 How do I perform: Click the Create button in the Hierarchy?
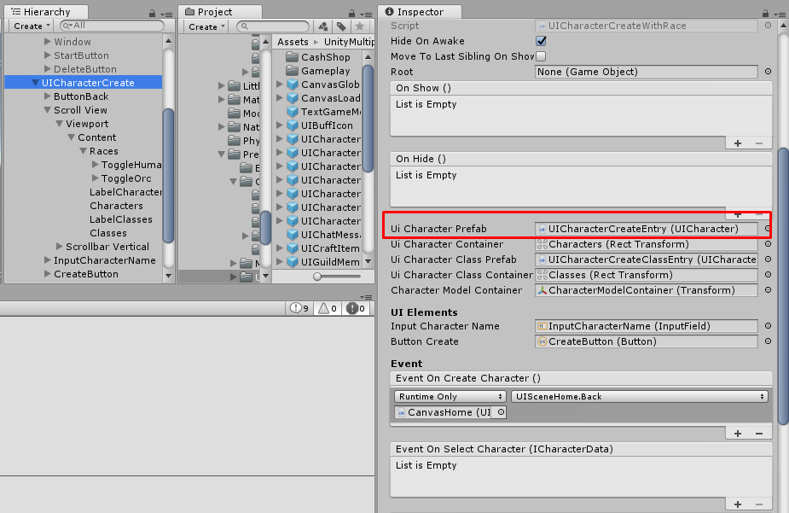(x=30, y=26)
